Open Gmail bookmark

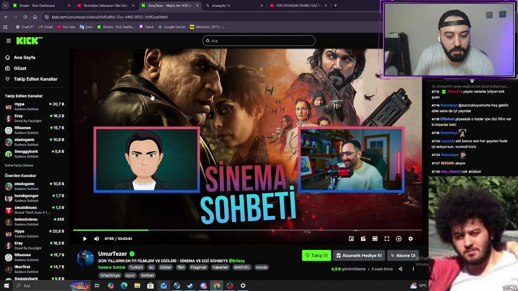(x=45, y=27)
